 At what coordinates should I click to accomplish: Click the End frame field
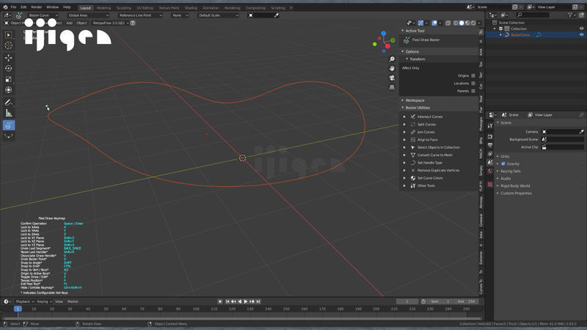(467, 301)
